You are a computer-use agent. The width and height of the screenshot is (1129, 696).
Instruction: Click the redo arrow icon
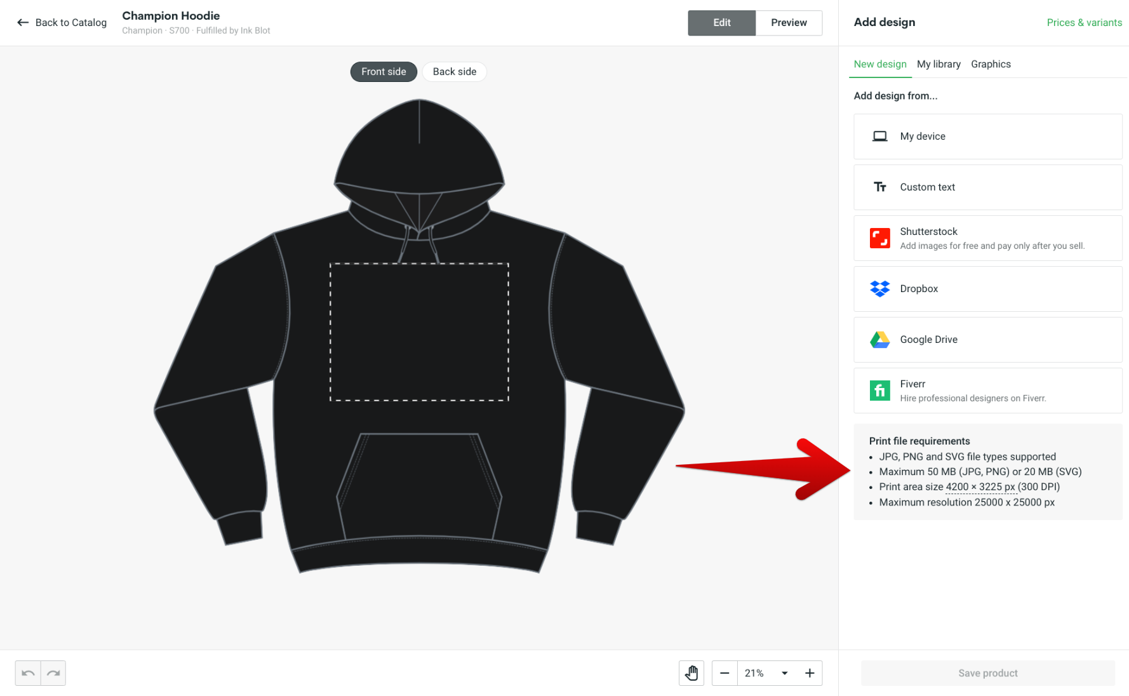53,673
